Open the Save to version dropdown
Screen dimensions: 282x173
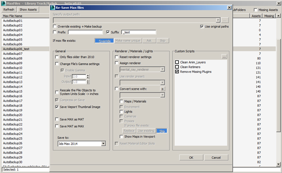pos(103,143)
